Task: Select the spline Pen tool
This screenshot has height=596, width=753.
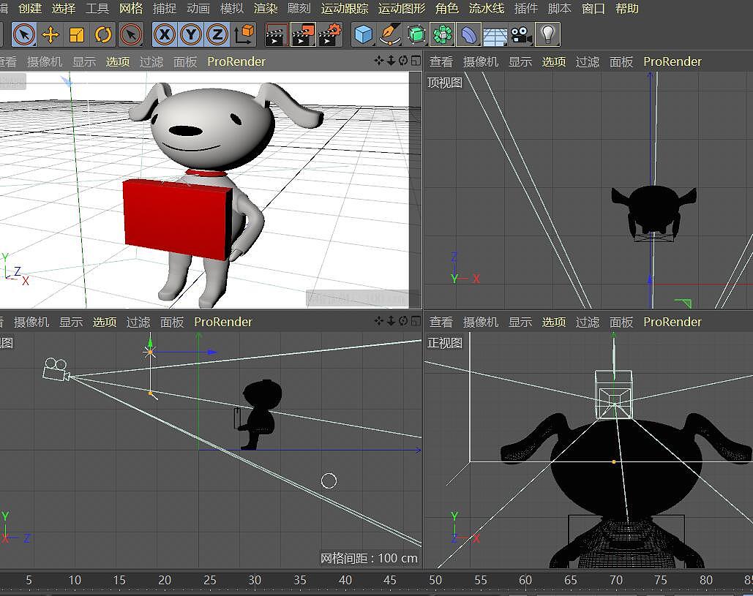Action: click(391, 34)
